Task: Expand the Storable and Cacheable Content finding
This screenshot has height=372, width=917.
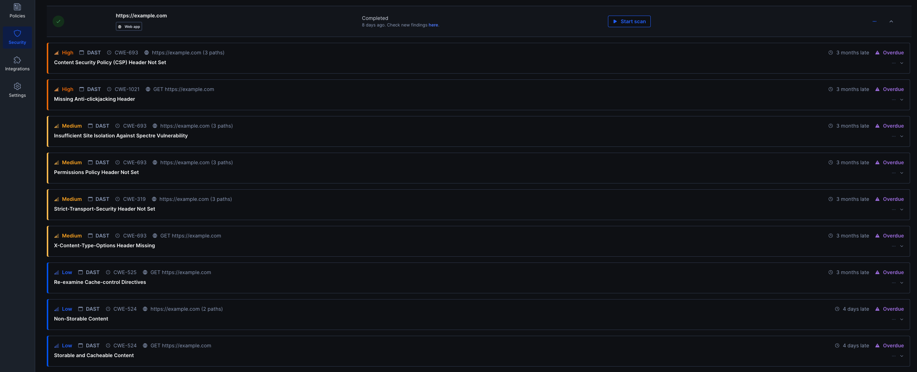Action: pos(901,356)
